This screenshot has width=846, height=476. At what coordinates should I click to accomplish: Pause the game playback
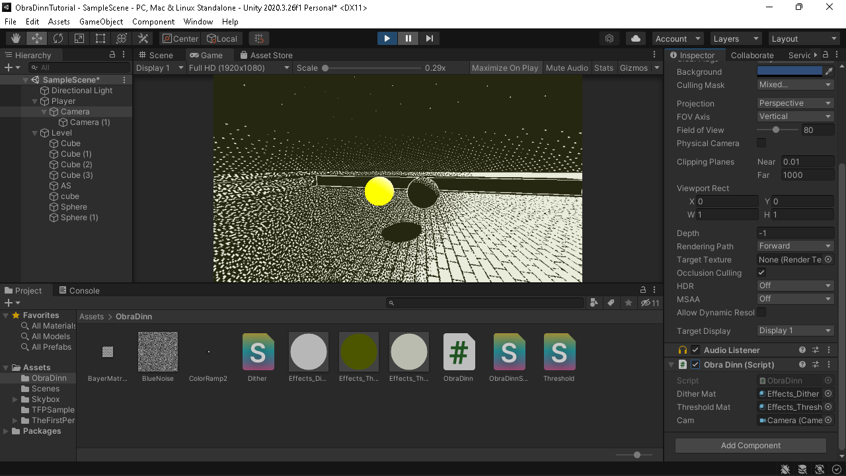click(x=408, y=38)
